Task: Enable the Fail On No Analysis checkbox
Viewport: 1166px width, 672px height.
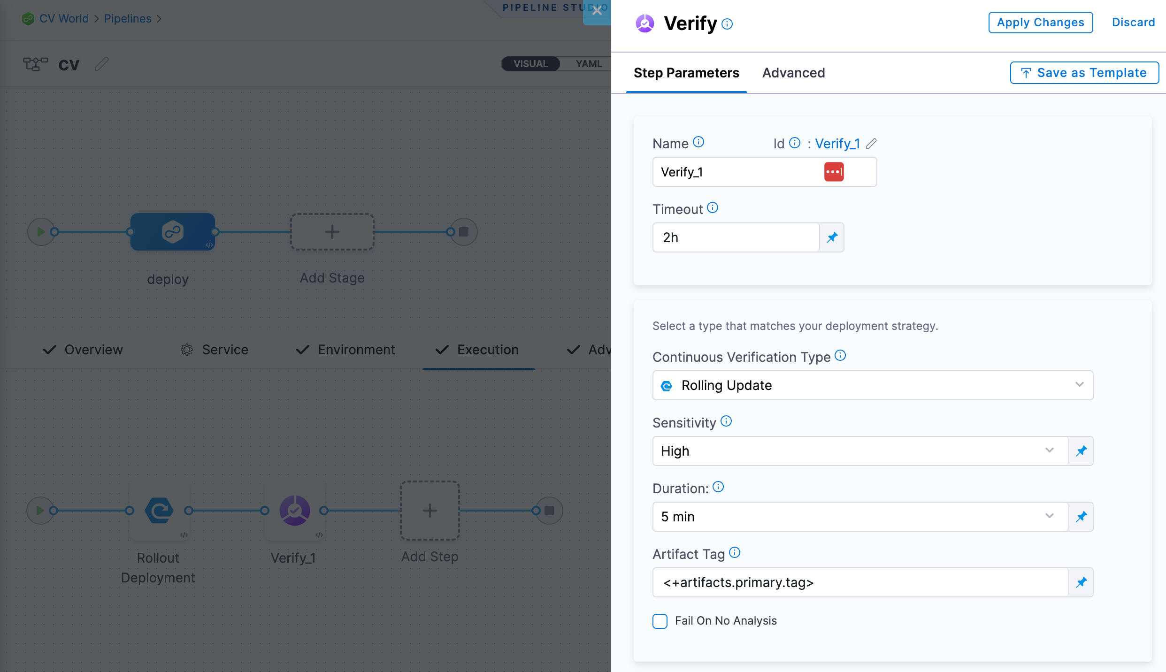Action: tap(660, 621)
